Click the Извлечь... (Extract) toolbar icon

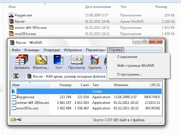click(x=41, y=60)
